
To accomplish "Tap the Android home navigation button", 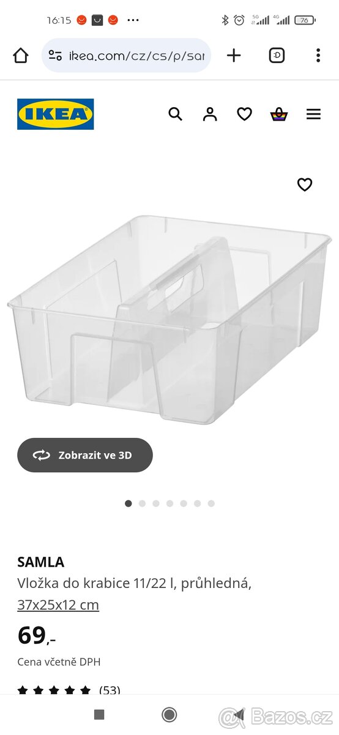I will coord(169,715).
